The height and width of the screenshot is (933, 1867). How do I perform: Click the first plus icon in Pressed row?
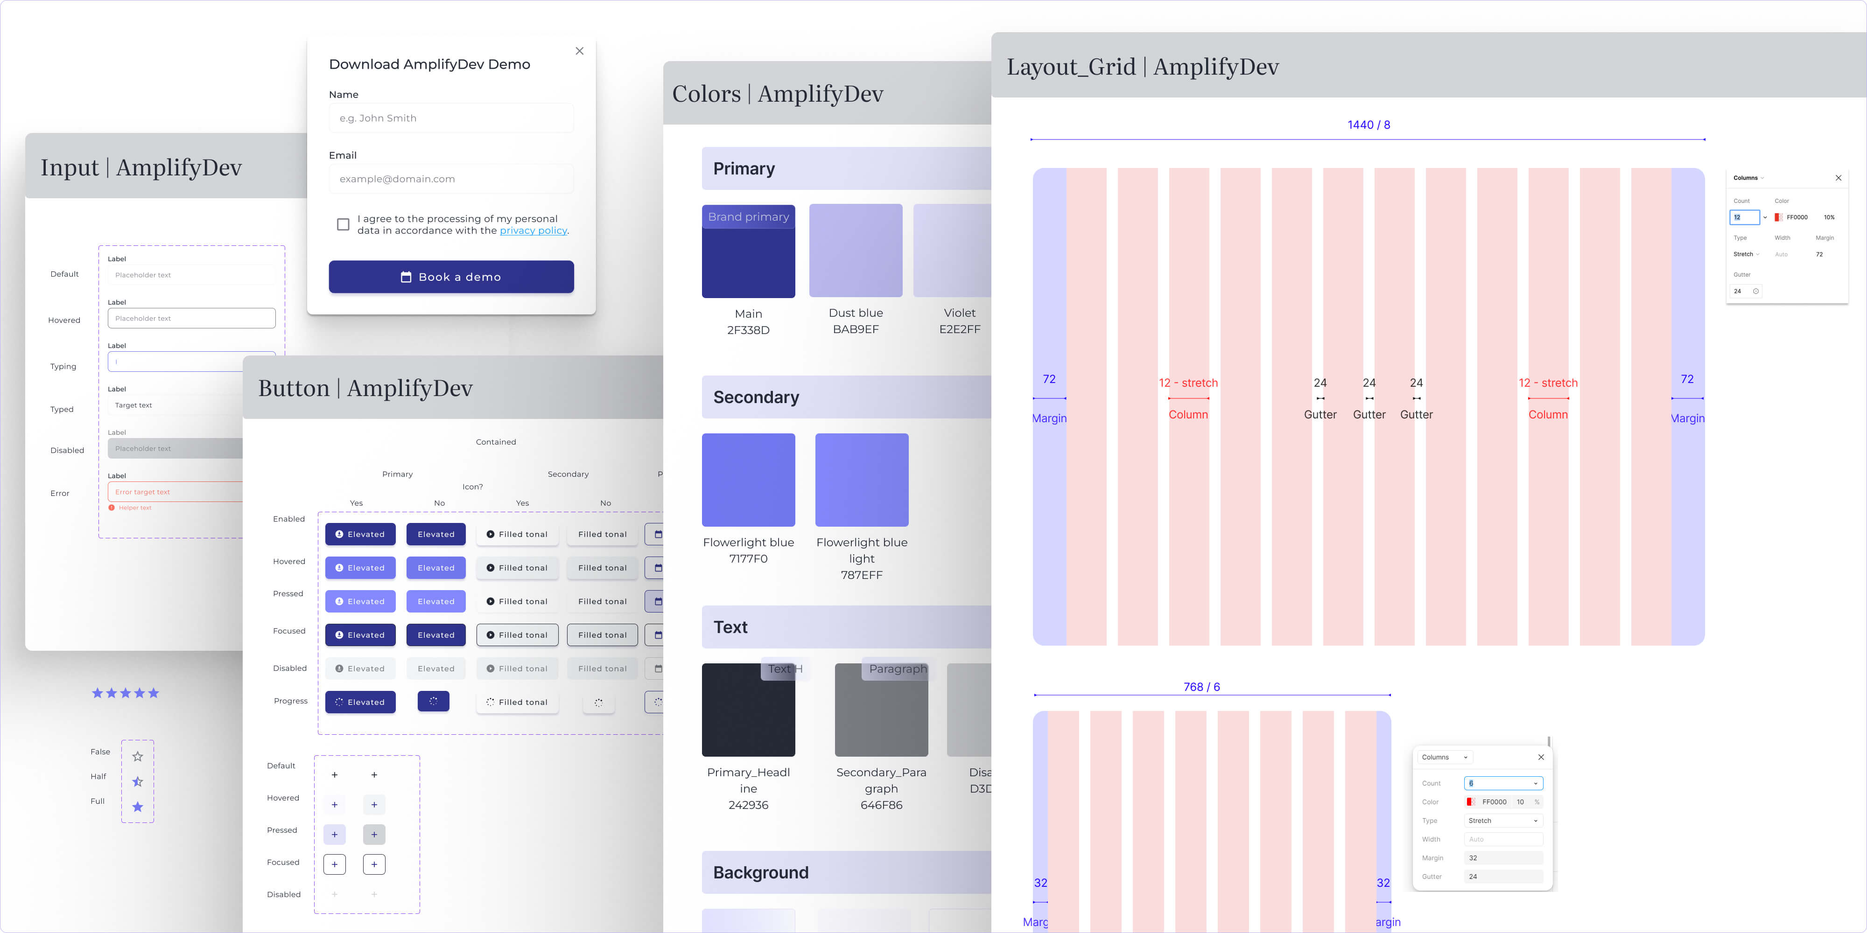(334, 835)
